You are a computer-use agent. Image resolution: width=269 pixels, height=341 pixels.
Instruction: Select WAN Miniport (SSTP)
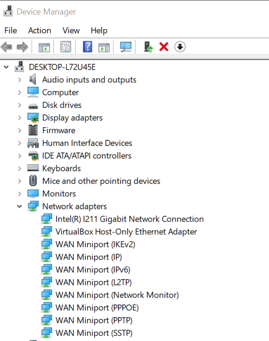(x=94, y=333)
